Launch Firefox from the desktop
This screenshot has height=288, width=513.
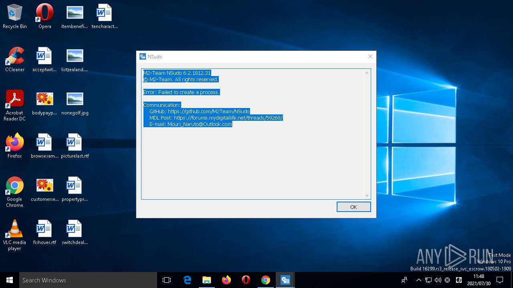(x=15, y=146)
